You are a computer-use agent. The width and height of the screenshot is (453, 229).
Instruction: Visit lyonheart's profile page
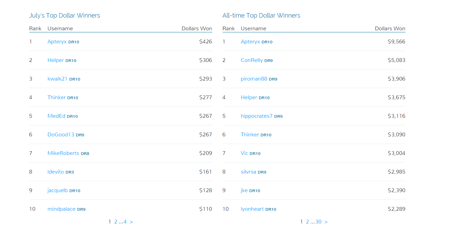(252, 209)
